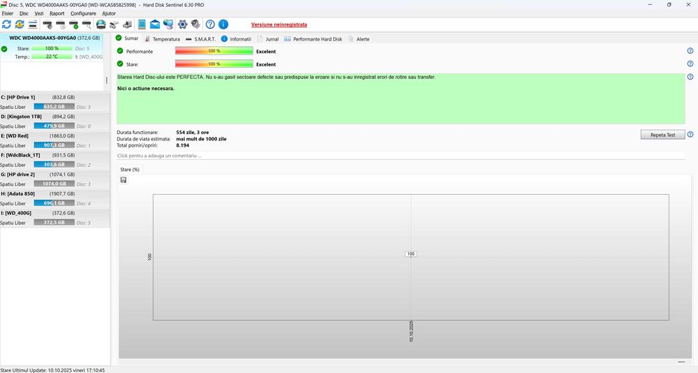
Task: Open the Fisier menu
Action: tap(8, 13)
